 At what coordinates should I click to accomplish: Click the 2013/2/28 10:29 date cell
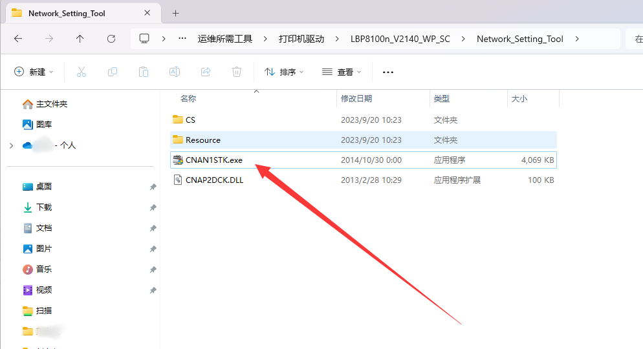[371, 180]
